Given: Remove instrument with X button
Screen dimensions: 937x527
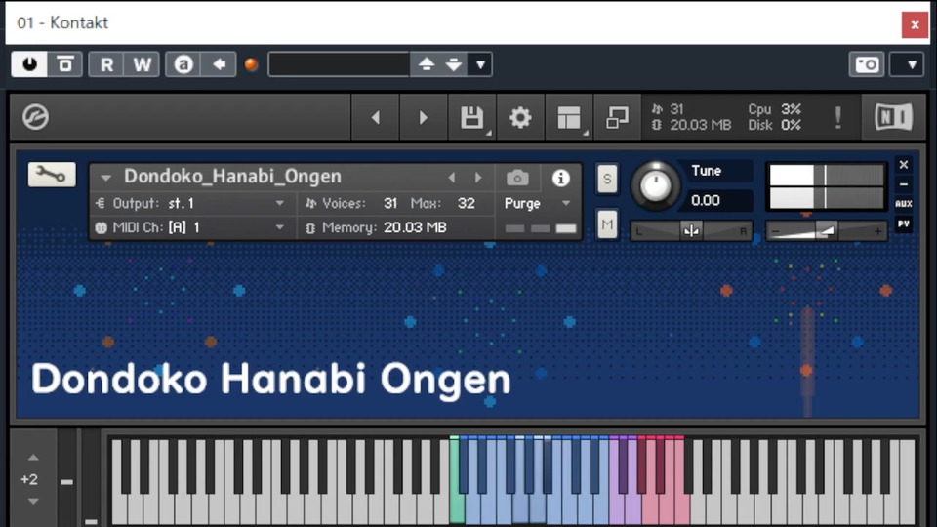Looking at the screenshot, I should point(904,164).
